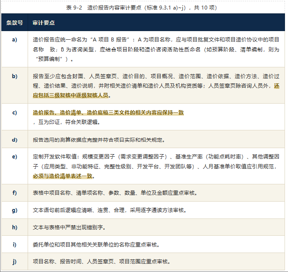Select clause label 'e)'
Viewport: 288px width, 272px height.
[15, 157]
